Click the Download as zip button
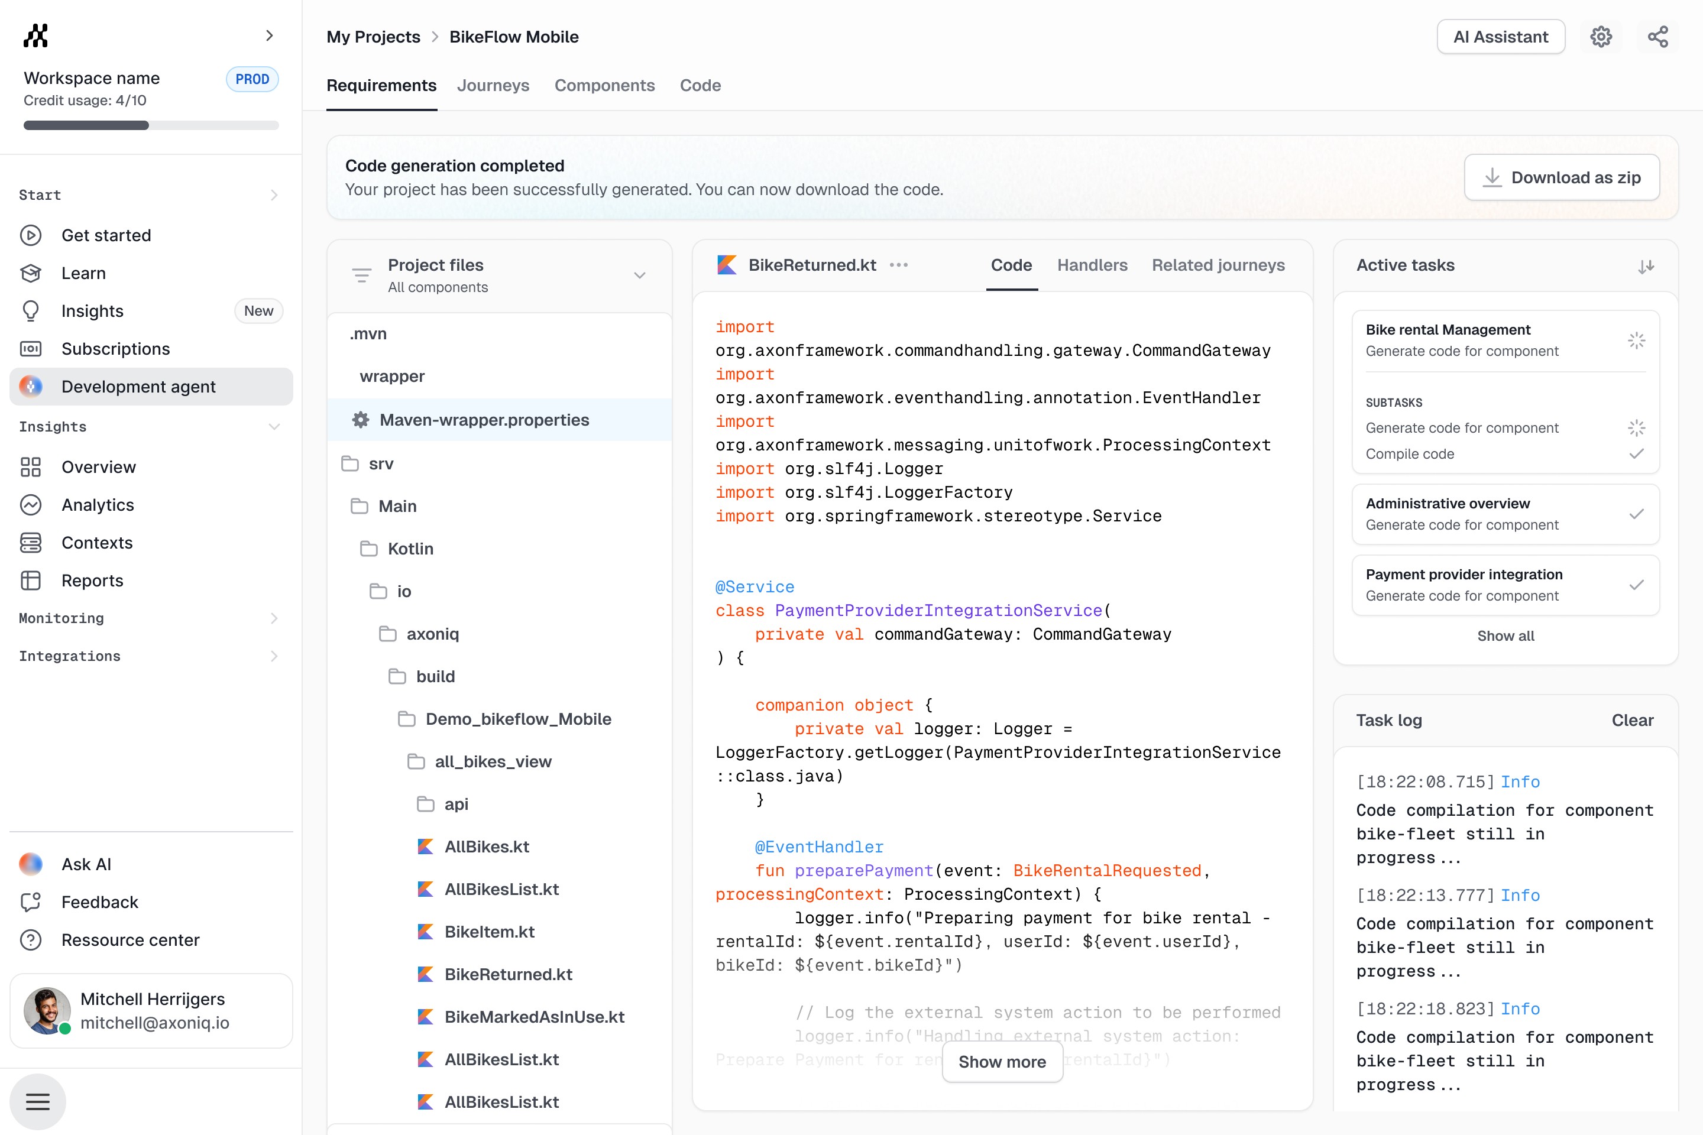Image resolution: width=1703 pixels, height=1135 pixels. 1561,177
